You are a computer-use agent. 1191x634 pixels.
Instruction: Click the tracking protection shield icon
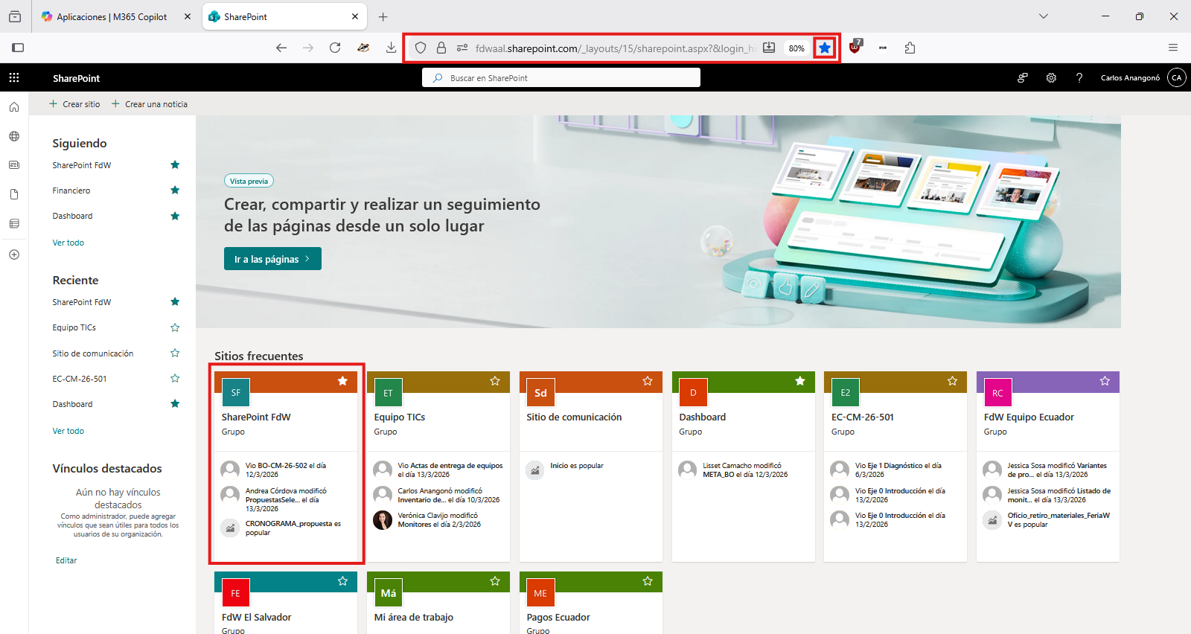[x=421, y=48]
